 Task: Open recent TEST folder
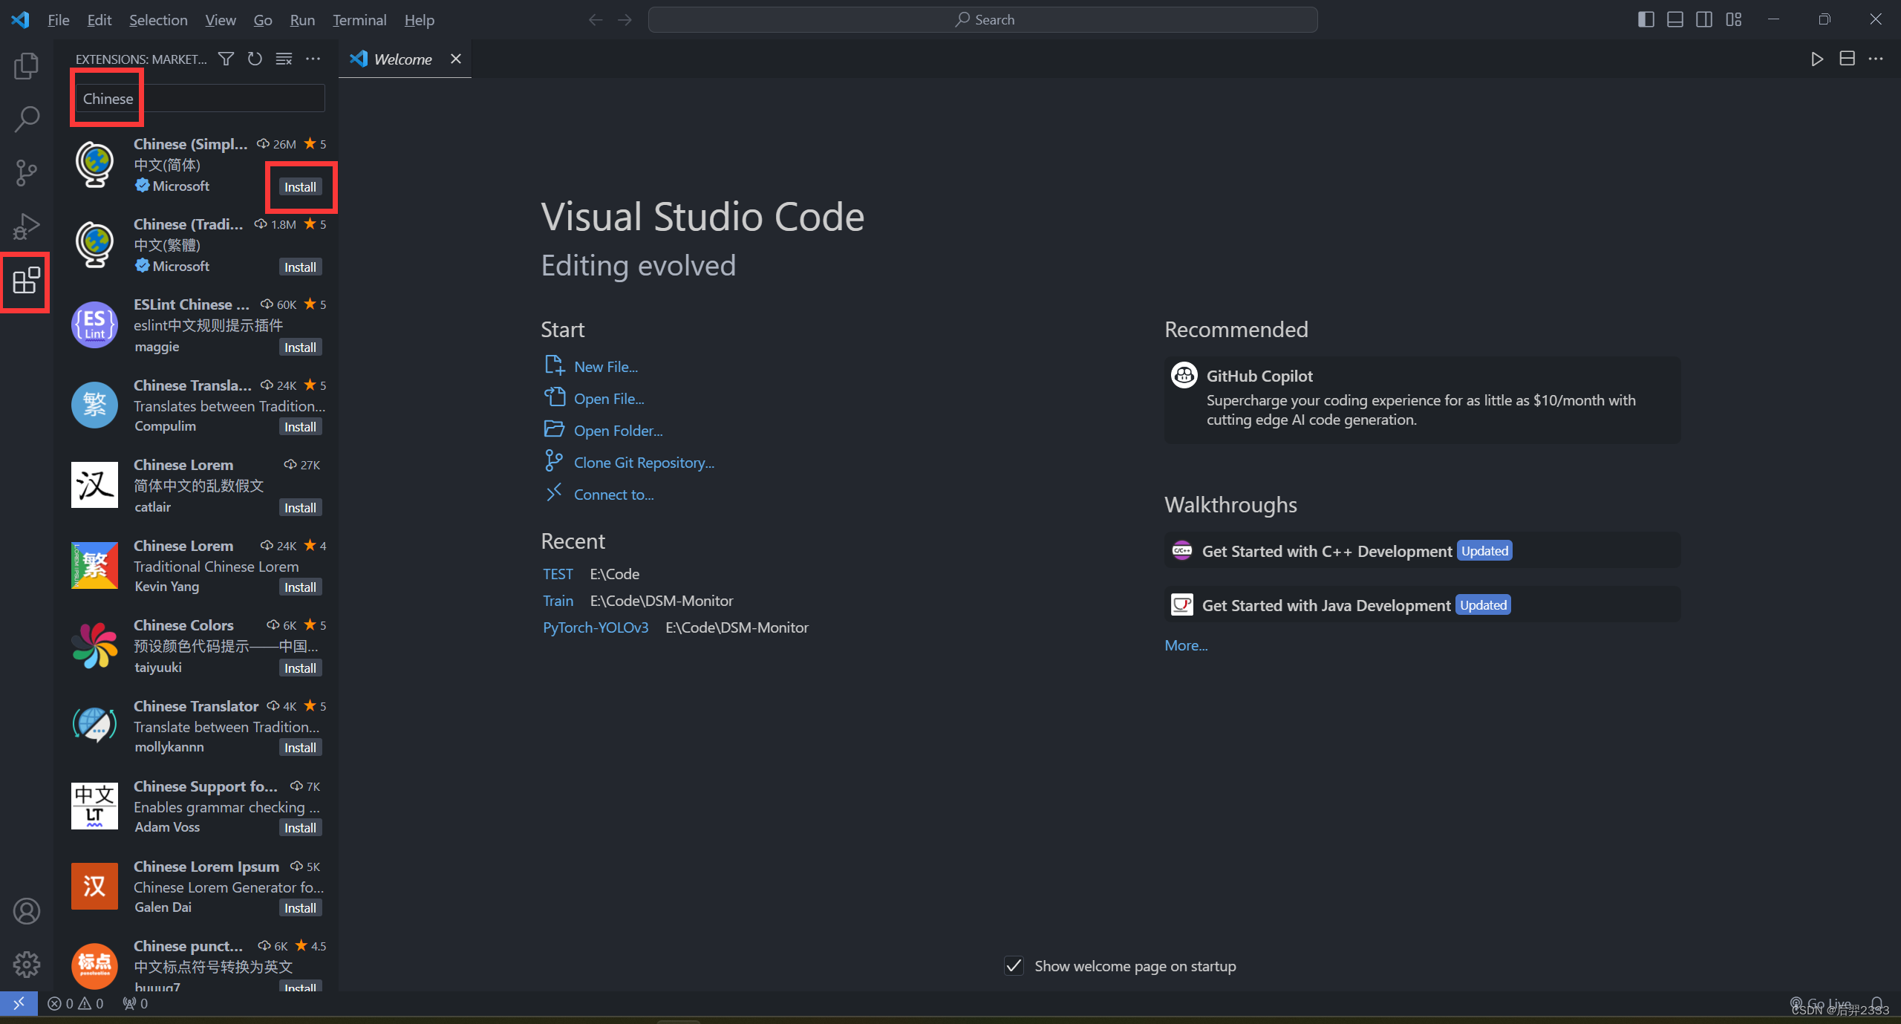click(x=558, y=574)
